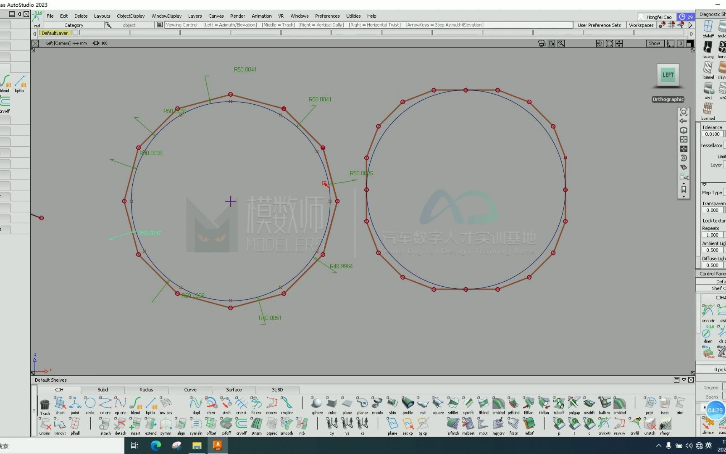Select the prjct project tool

tap(650, 406)
